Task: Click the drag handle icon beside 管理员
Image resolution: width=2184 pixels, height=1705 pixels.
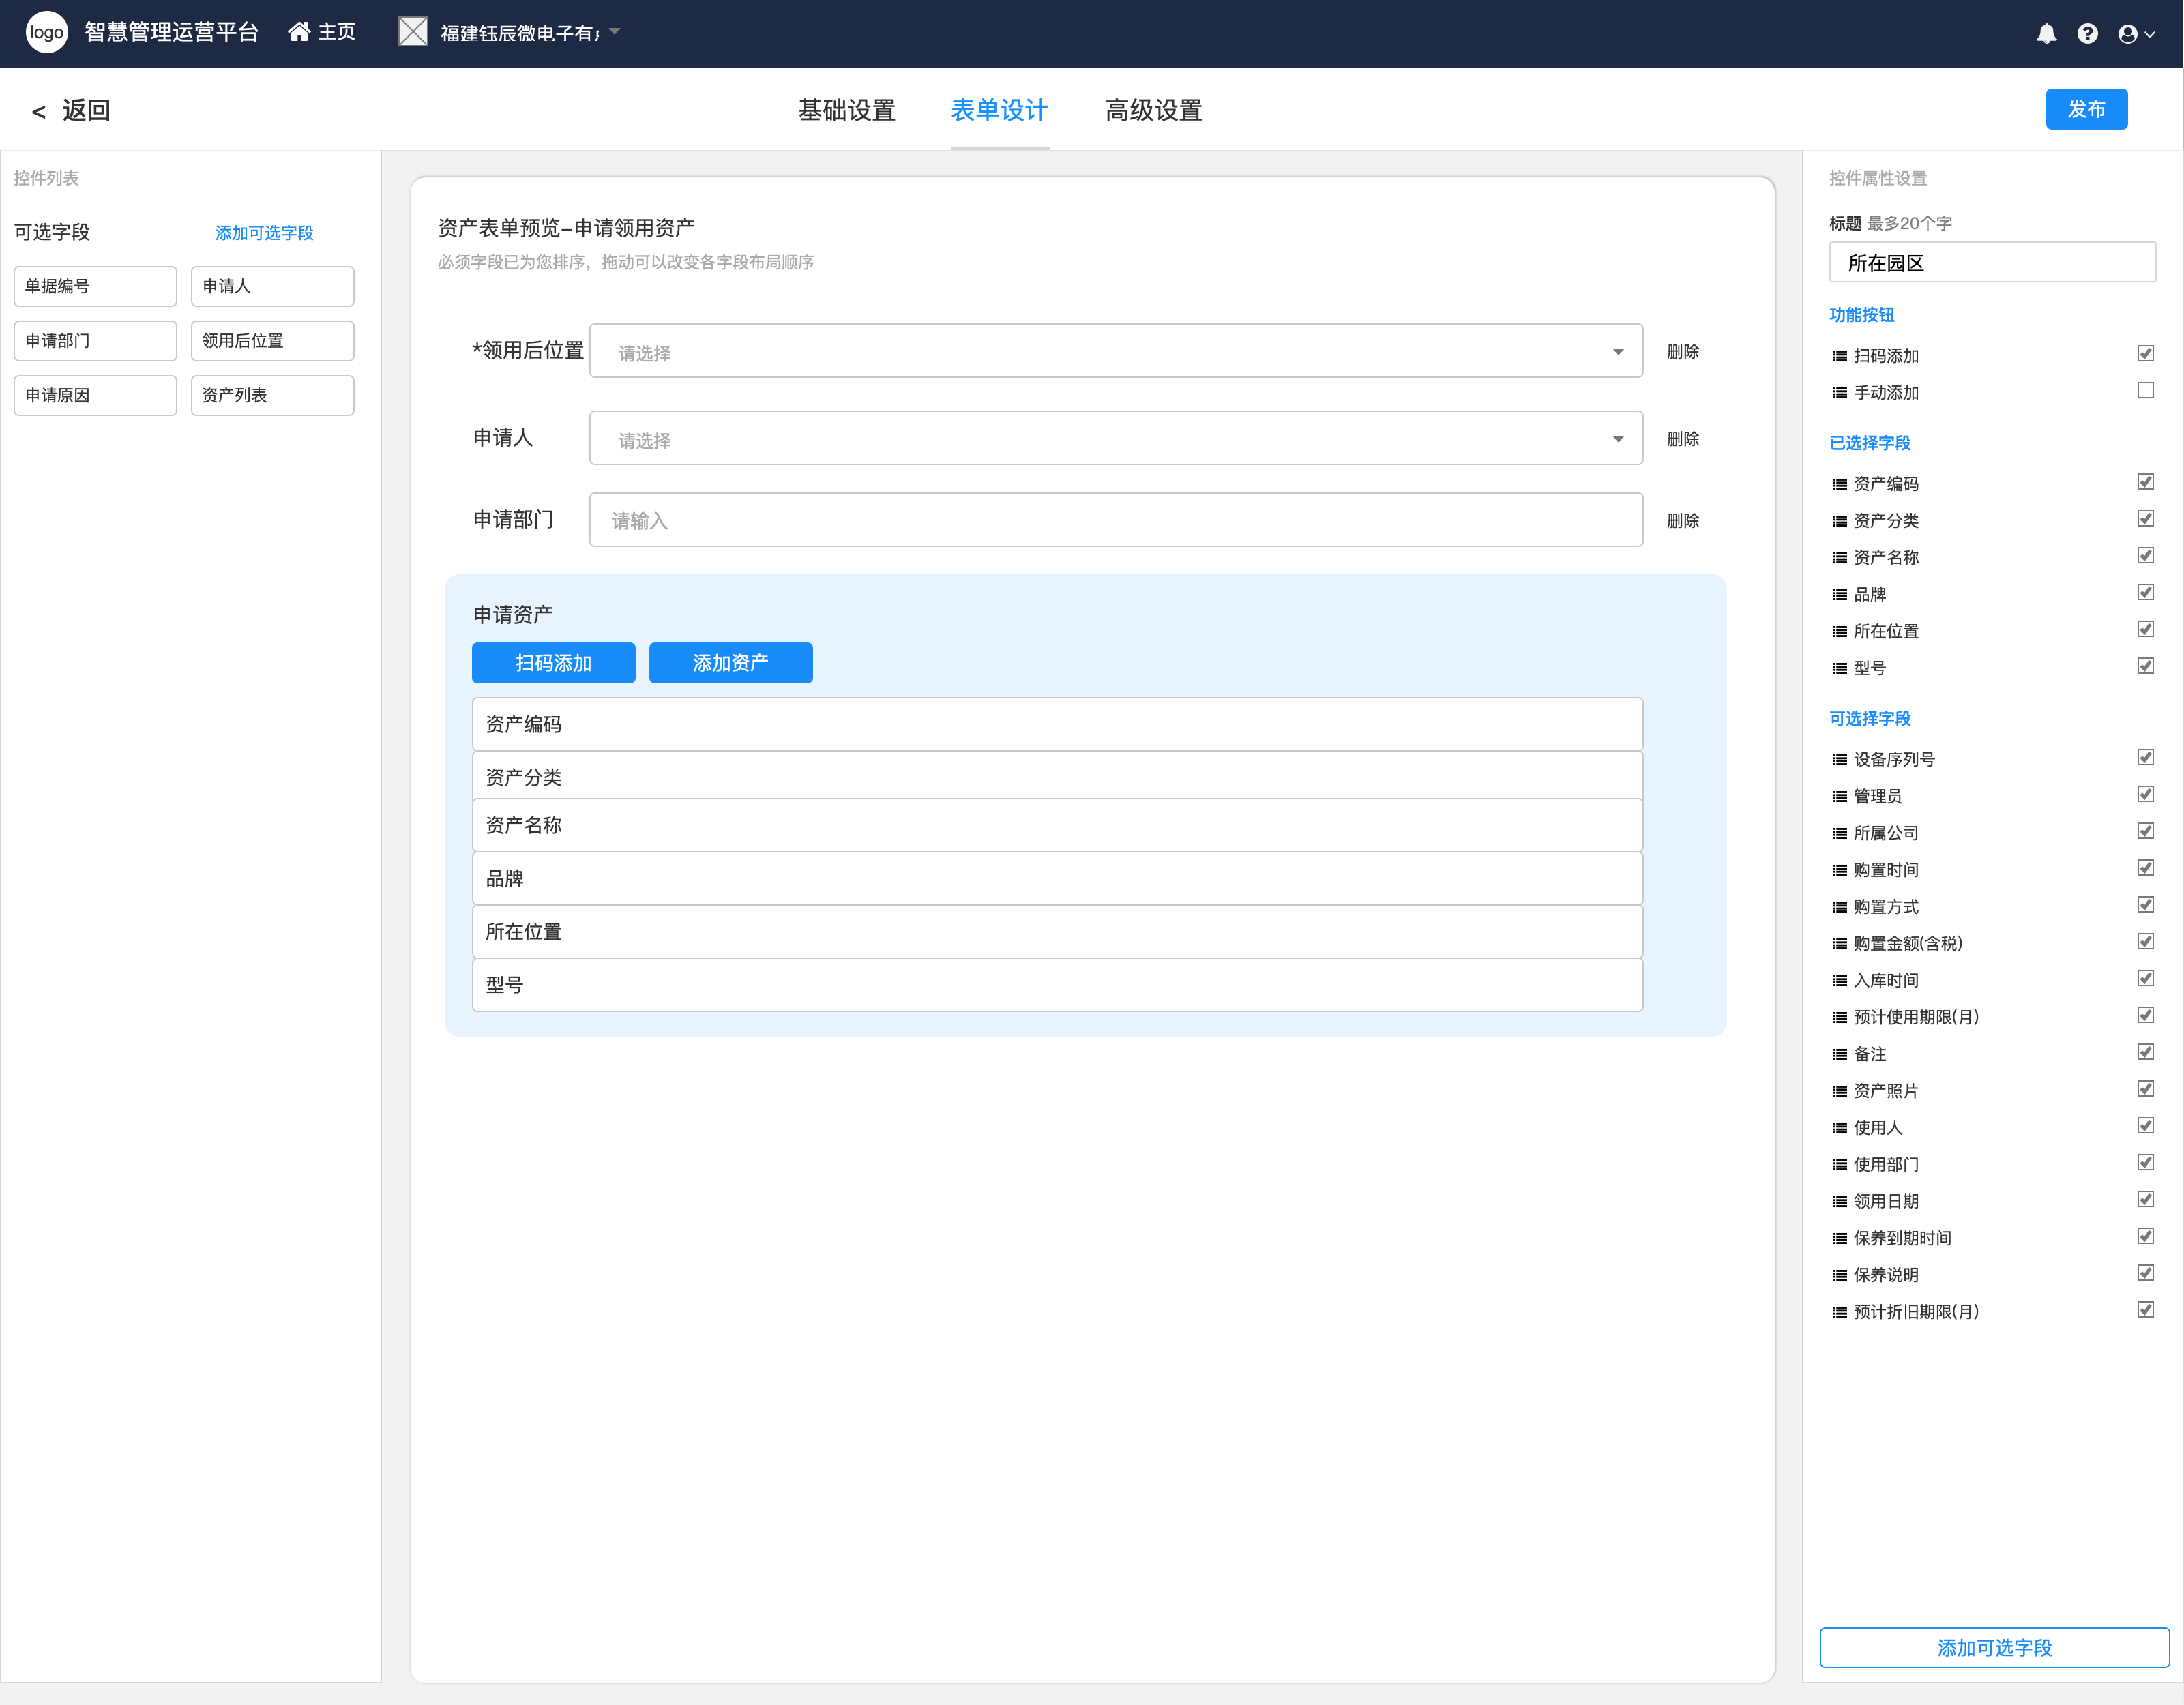Action: 1839,797
